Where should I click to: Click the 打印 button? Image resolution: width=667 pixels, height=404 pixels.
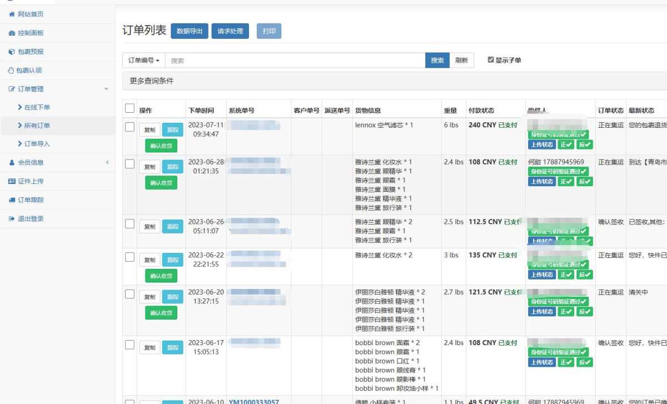(269, 31)
